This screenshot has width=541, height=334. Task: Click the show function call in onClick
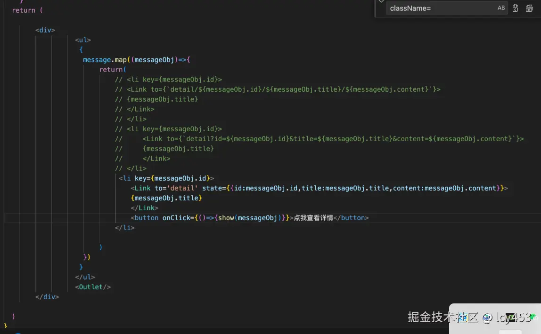click(226, 218)
